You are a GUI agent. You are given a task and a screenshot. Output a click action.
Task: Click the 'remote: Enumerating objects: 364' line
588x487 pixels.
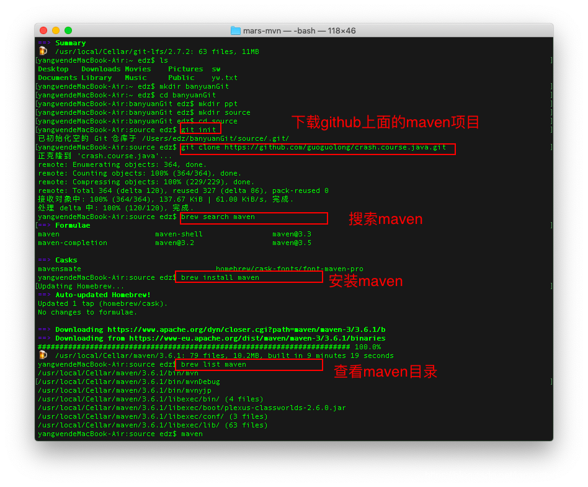122,164
